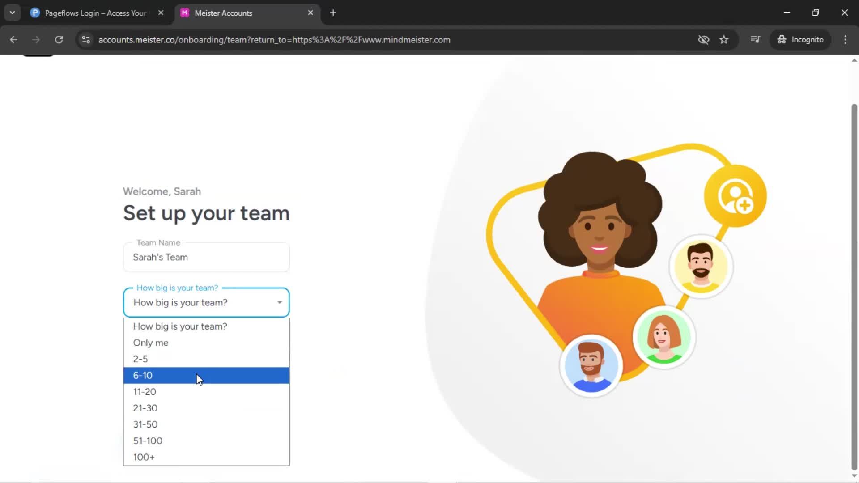
Task: Open site information icon in address bar
Action: coord(86,39)
